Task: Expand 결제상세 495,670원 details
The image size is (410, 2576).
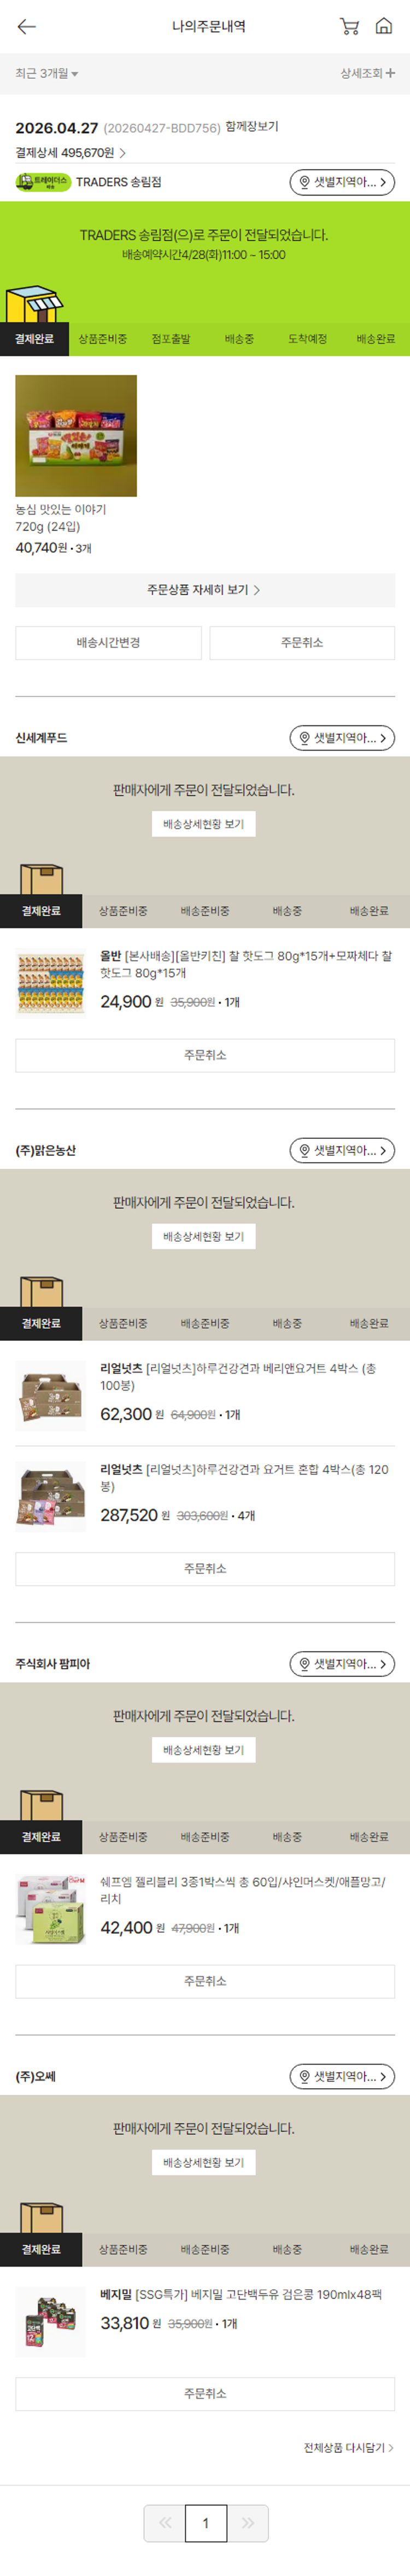Action: tap(71, 153)
